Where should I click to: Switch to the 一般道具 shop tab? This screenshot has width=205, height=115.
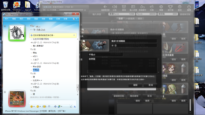coord(130,18)
